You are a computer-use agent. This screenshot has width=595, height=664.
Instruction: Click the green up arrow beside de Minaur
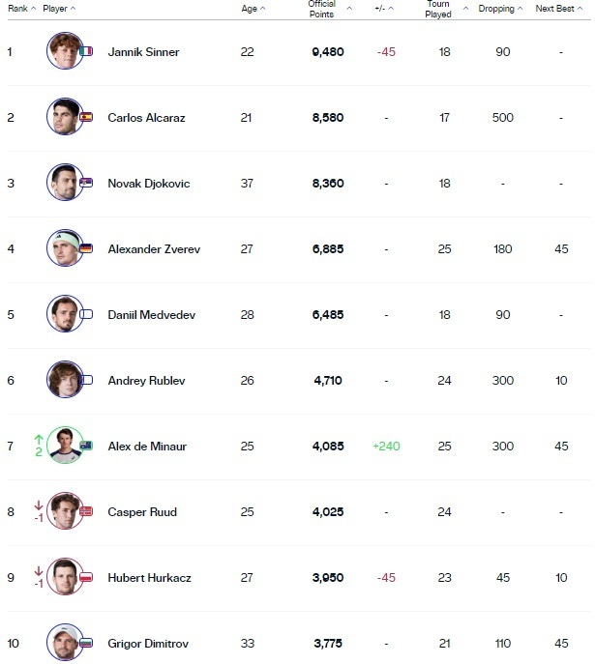pyautogui.click(x=39, y=439)
